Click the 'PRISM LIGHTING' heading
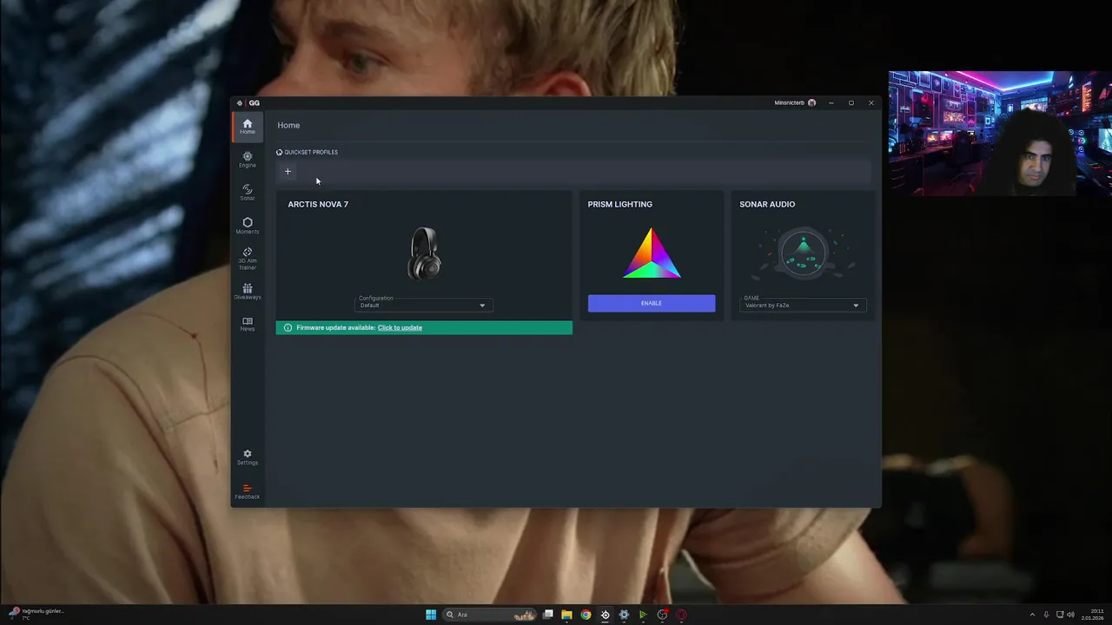 pyautogui.click(x=619, y=204)
